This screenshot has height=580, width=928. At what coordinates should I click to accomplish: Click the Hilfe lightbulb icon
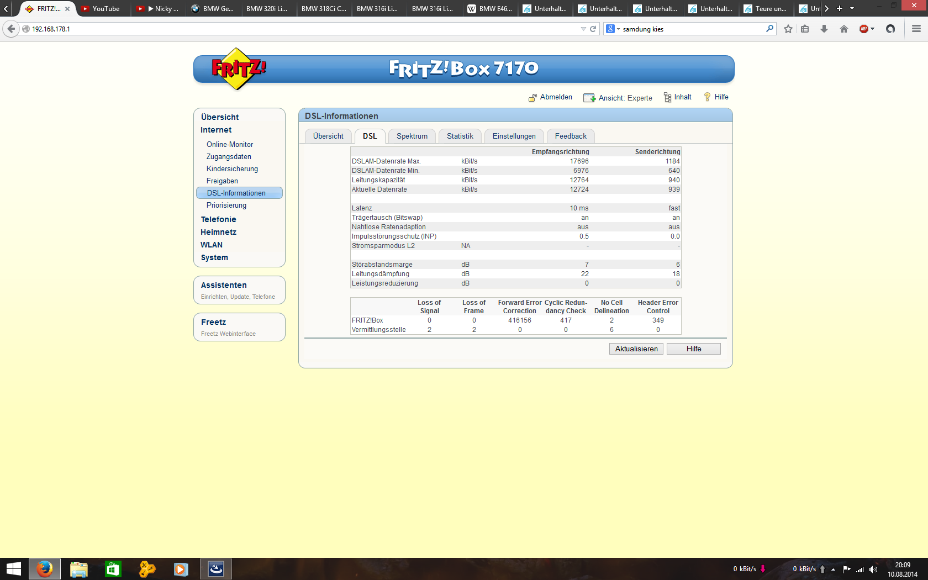707,97
